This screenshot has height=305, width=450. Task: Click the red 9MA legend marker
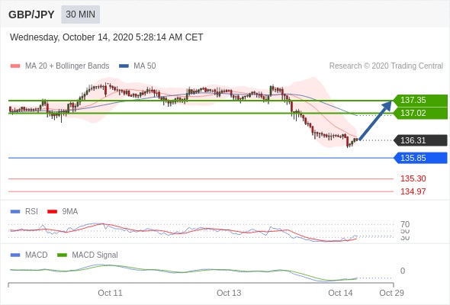point(52,212)
